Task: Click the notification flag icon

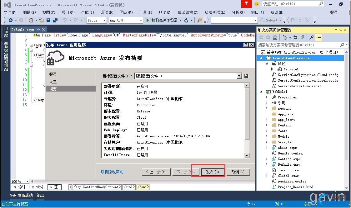Action: tap(246, 4)
